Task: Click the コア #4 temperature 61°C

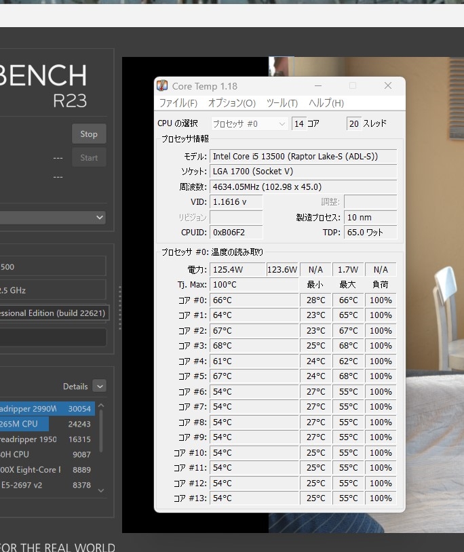Action: (x=254, y=361)
